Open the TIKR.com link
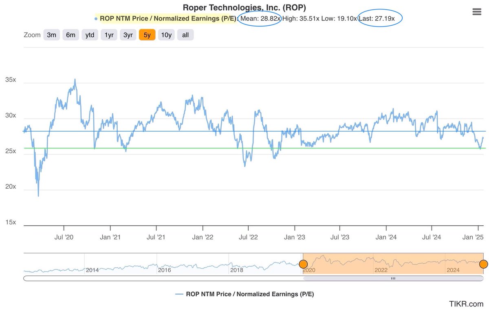Image resolution: width=489 pixels, height=311 pixels. pyautogui.click(x=466, y=304)
